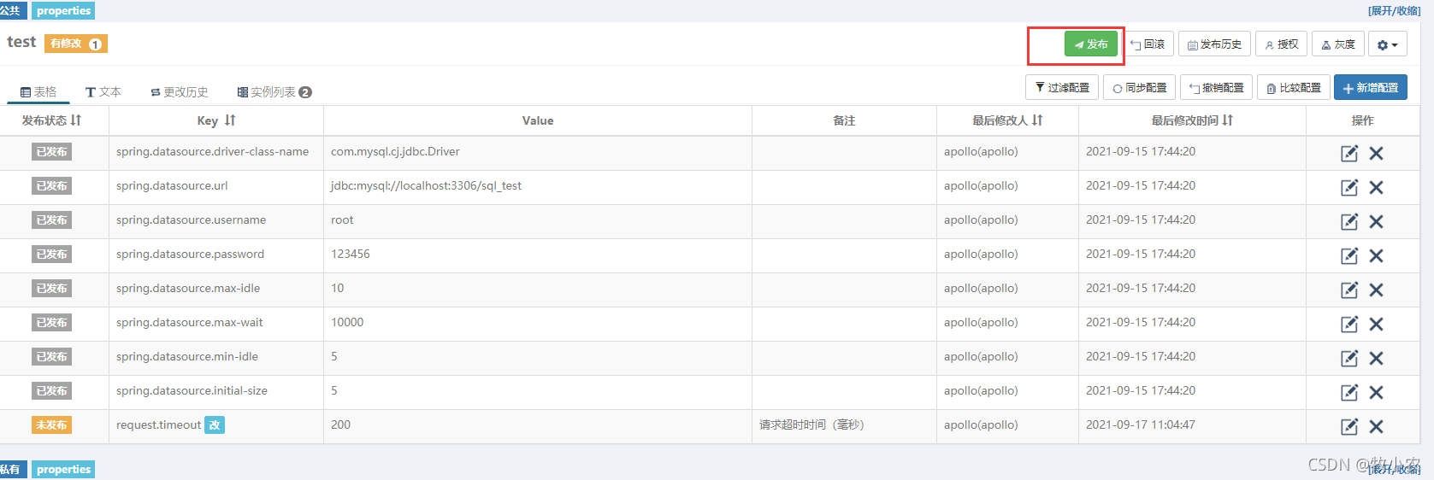Delete the spring.datasource.password entry
Image resolution: width=1434 pixels, height=480 pixels.
(x=1376, y=255)
